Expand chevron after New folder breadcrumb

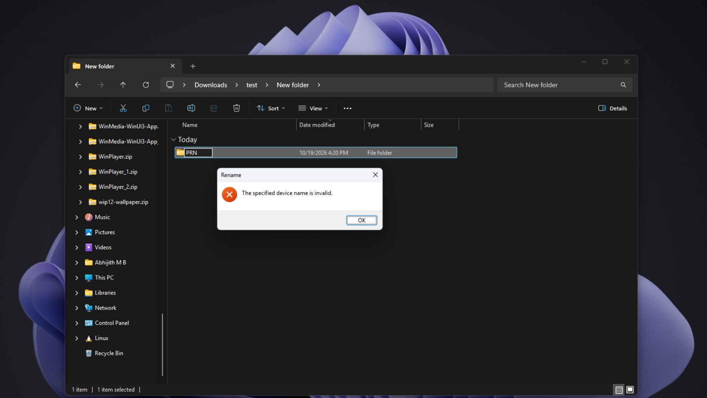[x=319, y=85]
